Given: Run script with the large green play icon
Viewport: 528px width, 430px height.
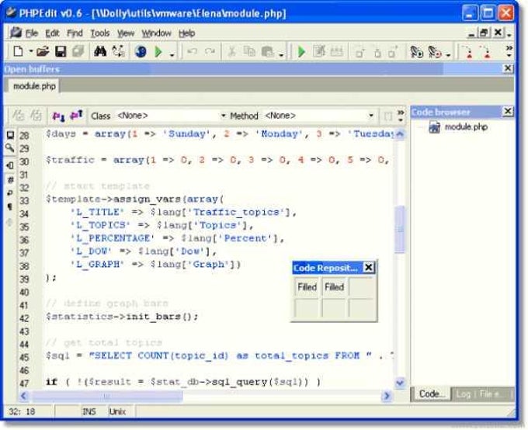Looking at the screenshot, I should coord(302,52).
